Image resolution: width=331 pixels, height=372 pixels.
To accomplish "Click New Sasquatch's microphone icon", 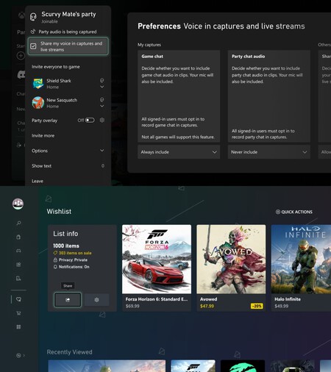I will (102, 99).
